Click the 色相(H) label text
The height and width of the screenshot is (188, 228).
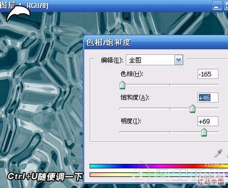132,74
